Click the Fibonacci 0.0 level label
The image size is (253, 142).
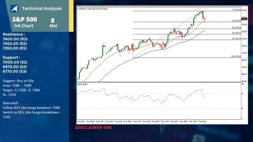click(x=237, y=10)
